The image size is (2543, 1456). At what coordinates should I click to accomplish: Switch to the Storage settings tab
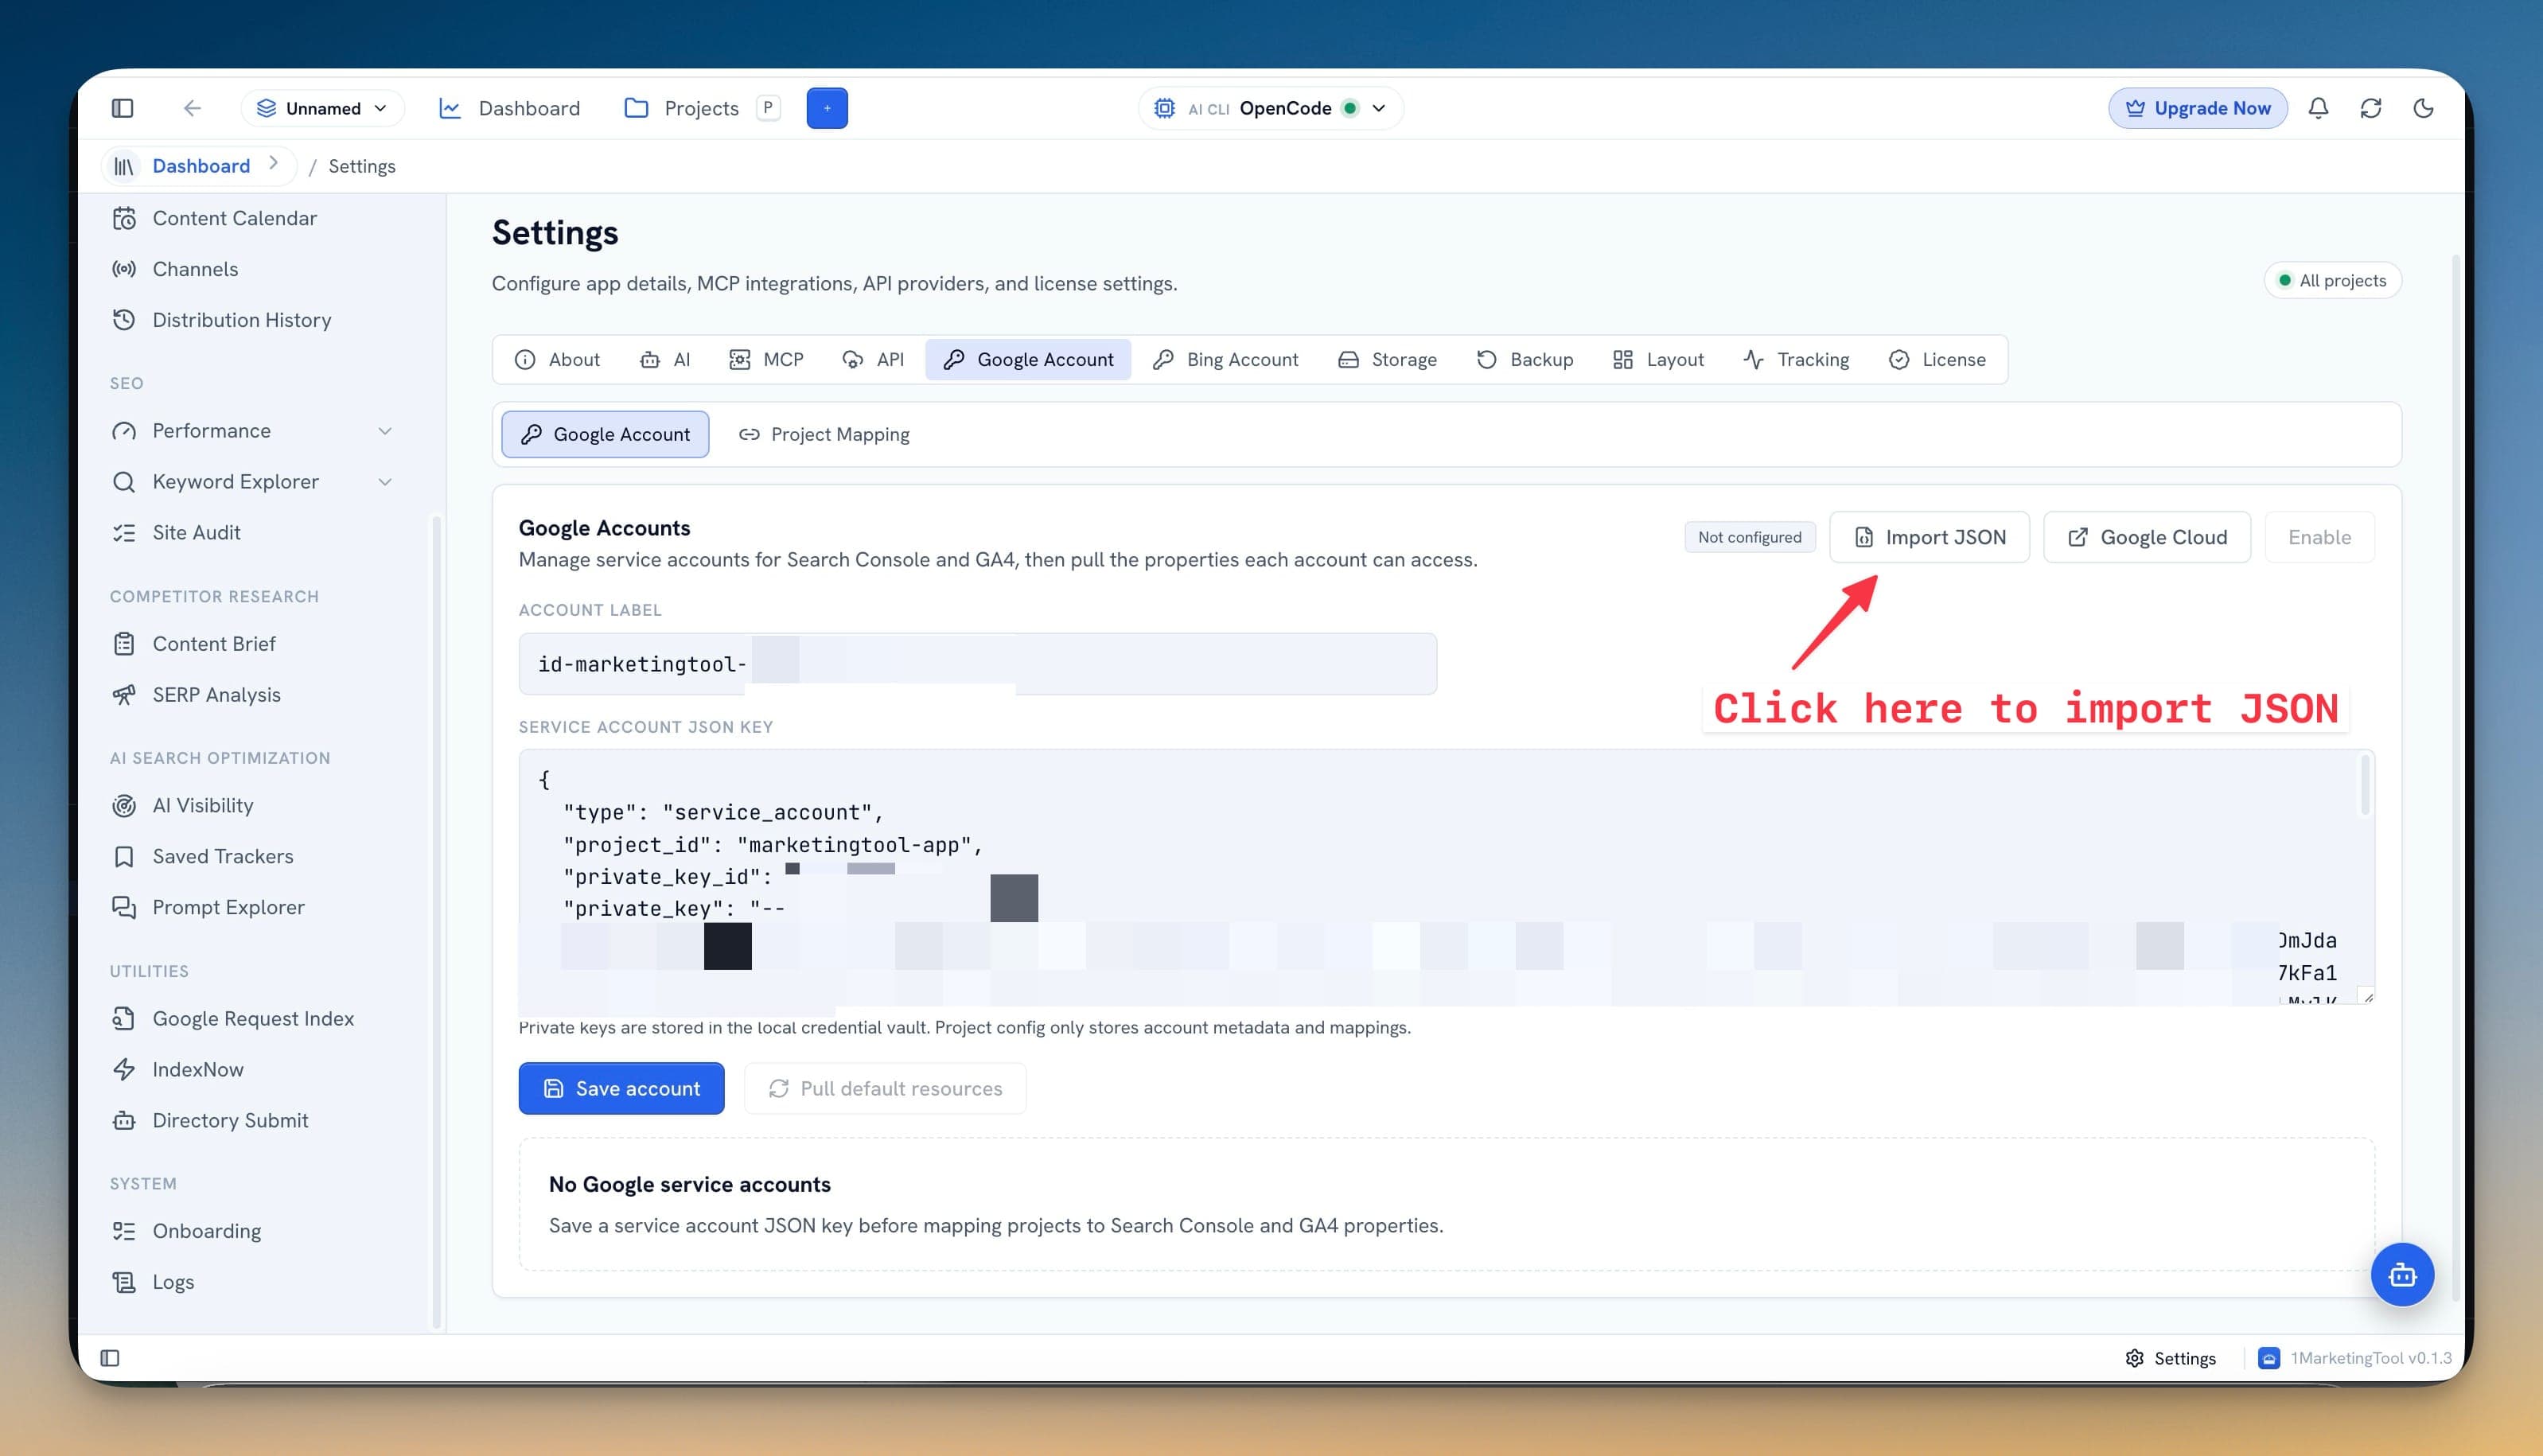[1387, 360]
